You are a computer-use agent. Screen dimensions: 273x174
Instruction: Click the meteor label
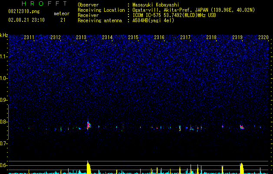click(x=62, y=13)
